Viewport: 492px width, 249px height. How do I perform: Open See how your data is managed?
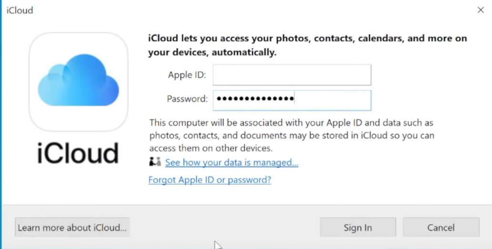tap(231, 163)
